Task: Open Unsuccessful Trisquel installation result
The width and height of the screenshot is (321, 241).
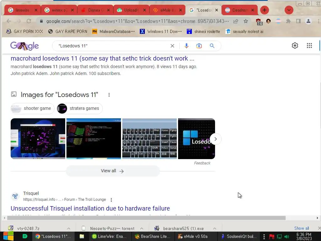Action: (x=90, y=208)
